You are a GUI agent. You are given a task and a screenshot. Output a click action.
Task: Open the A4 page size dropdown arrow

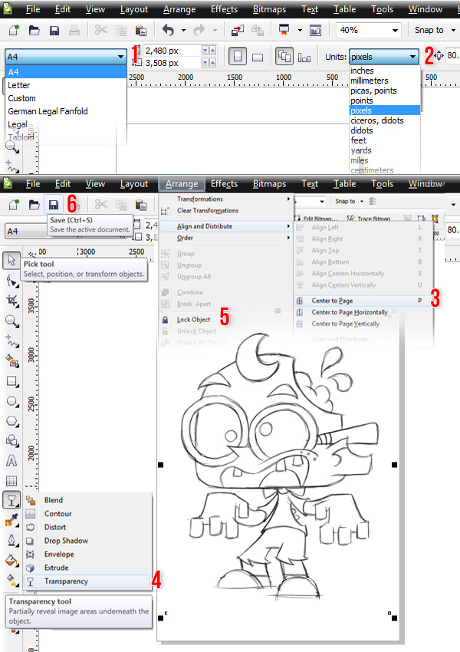120,57
